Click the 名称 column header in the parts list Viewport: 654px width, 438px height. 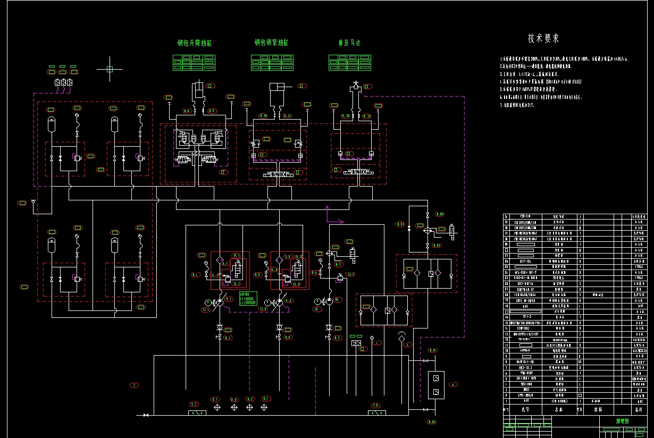tap(559, 410)
